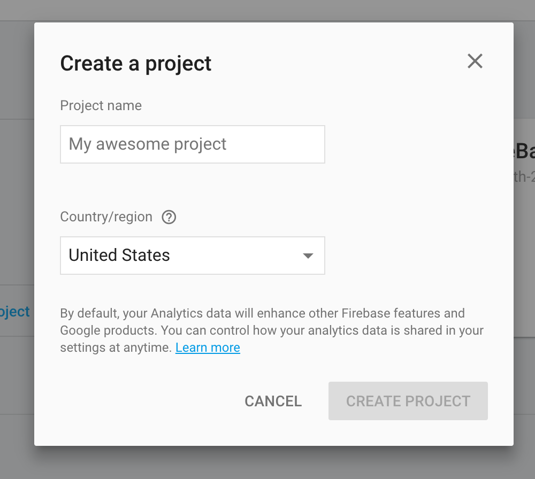Screen dimensions: 535x479
Task: Click the dimmed backdrop above the dialog
Action: 267,10
